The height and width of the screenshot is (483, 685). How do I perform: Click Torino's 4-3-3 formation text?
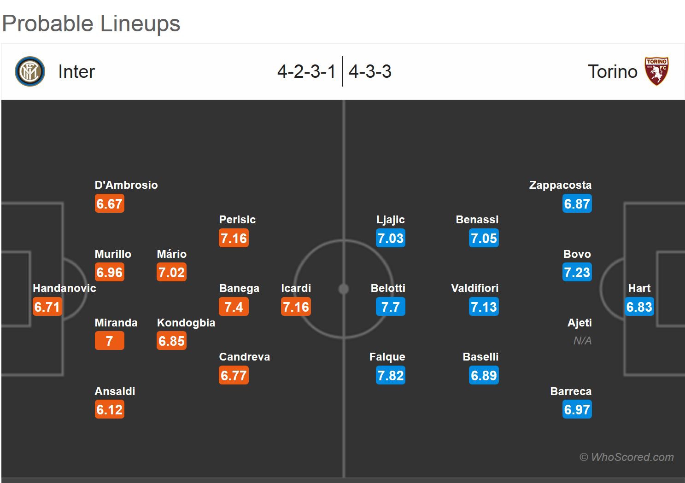point(370,72)
